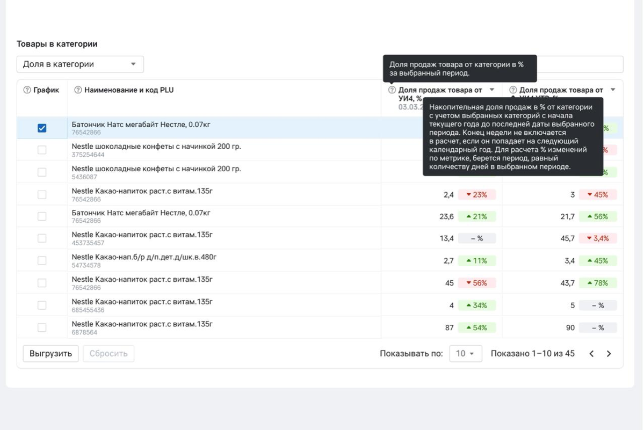Viewport: 644px width, 430px height.
Task: Check the Какао-напиток row with 2,4 share
Action: (42, 194)
